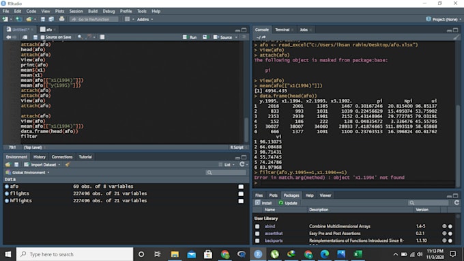
Task: Open the Tools menu
Action: 141,11
